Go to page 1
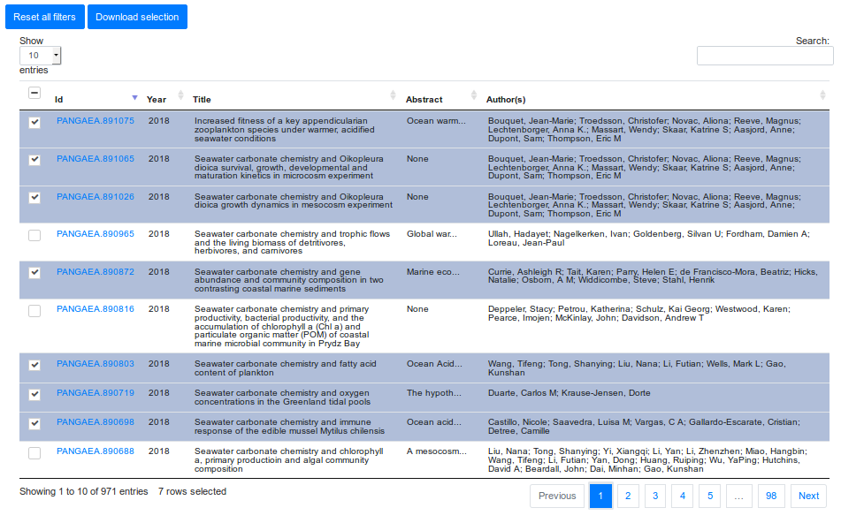Viewport: 841px width, 523px height. 600,496
